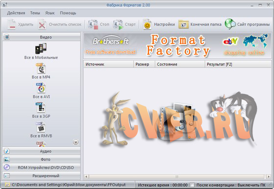Viewport: 274px width, 189px height.
Task: Choose the Все в MP4 converter icon
Action: 41,68
